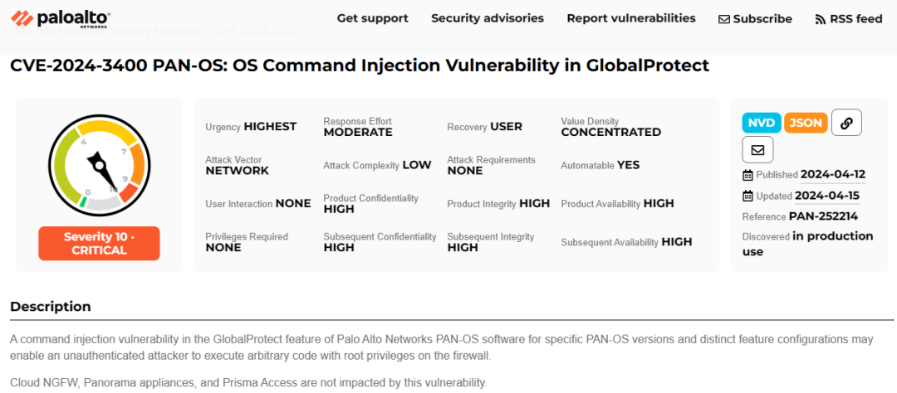Click the Subscribe envelope icon
897x393 pixels.
724,19
